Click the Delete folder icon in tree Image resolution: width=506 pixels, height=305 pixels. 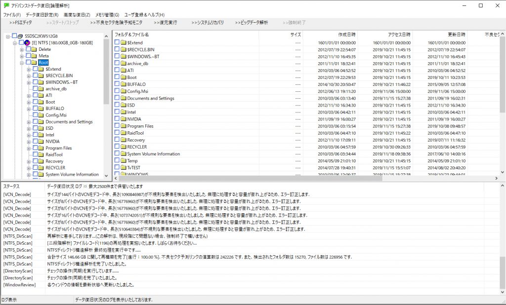tap(34, 49)
